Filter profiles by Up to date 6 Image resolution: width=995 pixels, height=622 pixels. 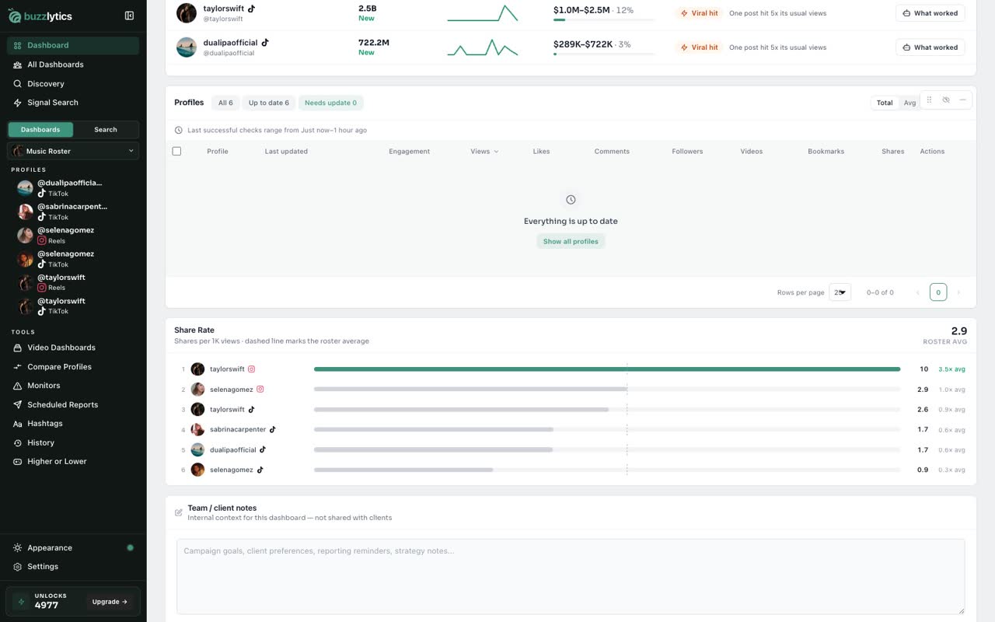tap(269, 103)
